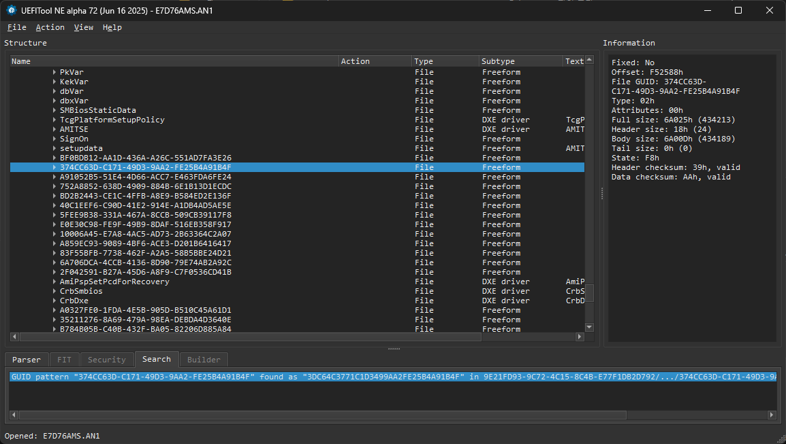Select the 83F55BFB-7738-462F-A2A5-58B5BBE24D21 row
The width and height of the screenshot is (786, 444).
[x=297, y=253]
